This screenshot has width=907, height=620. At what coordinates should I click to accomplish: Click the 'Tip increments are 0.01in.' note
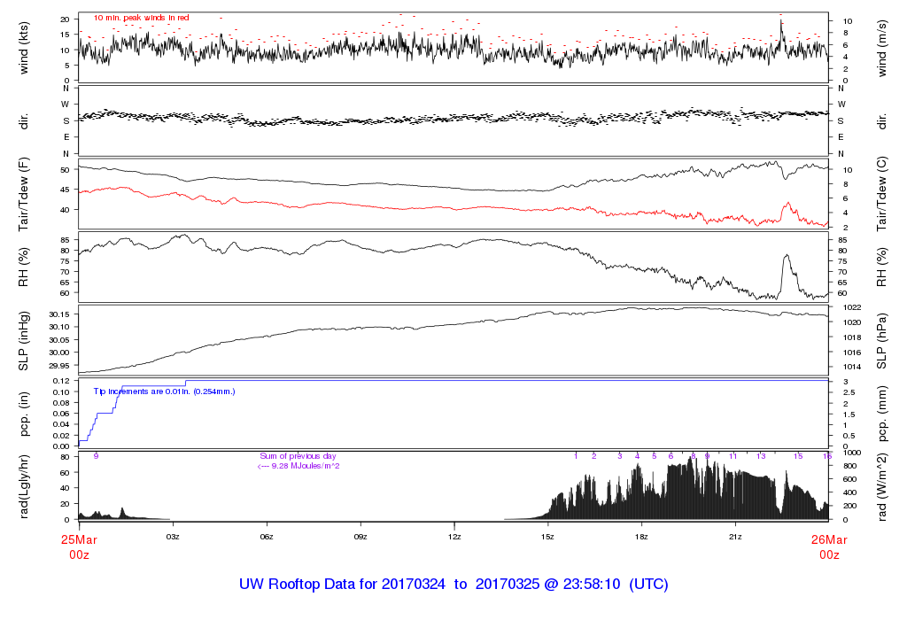(164, 391)
